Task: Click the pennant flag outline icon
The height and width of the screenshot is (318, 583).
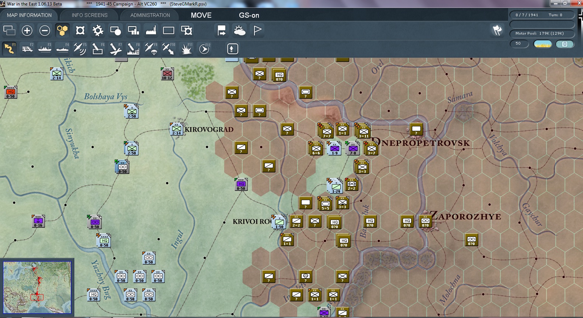Action: pos(257,30)
